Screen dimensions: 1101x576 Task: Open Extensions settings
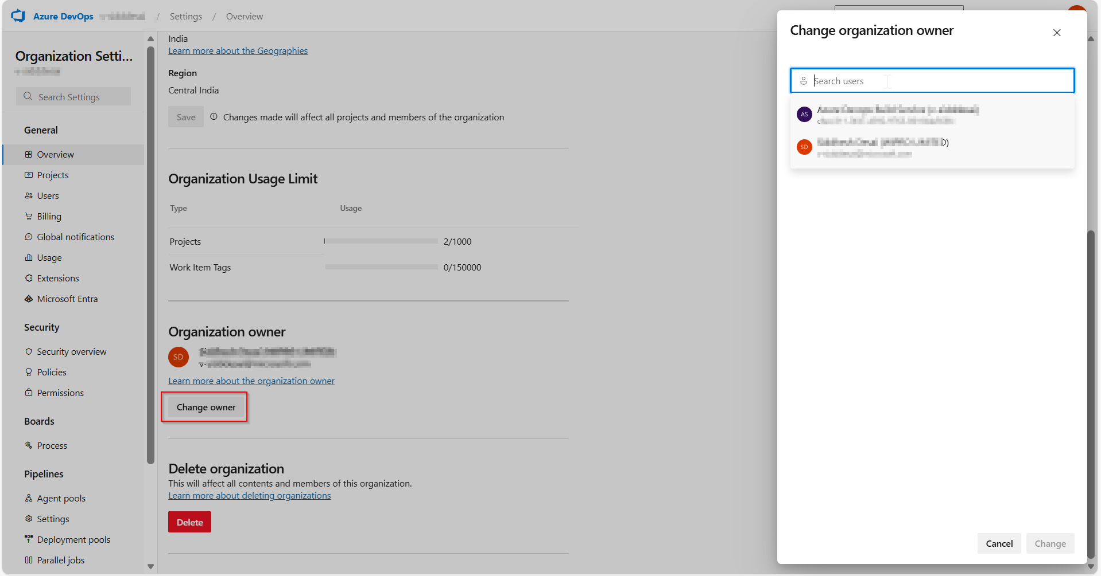pos(73,278)
